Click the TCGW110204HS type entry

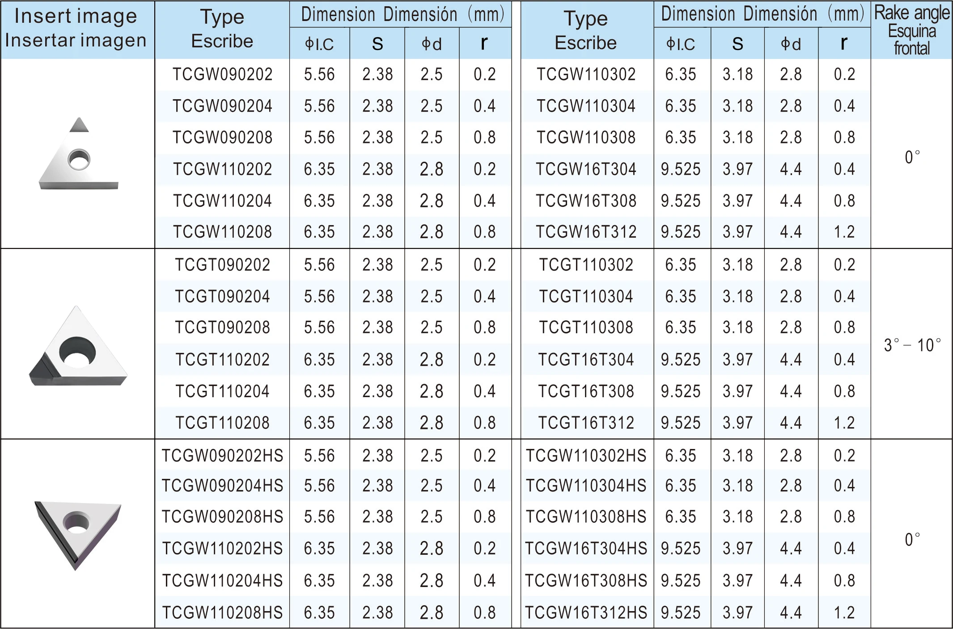point(222,581)
